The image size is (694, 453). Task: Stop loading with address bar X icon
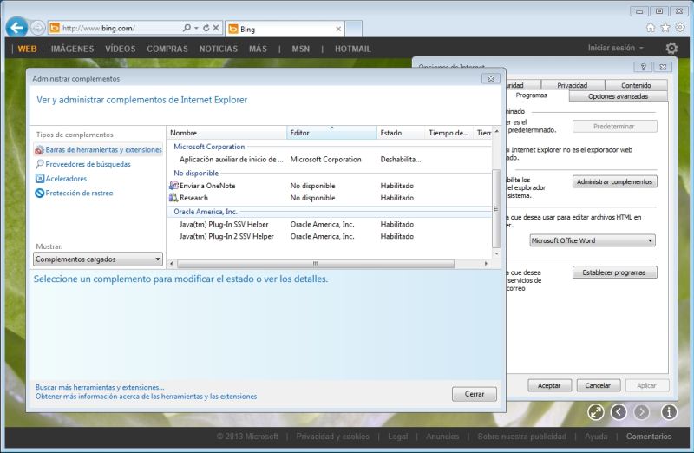216,28
